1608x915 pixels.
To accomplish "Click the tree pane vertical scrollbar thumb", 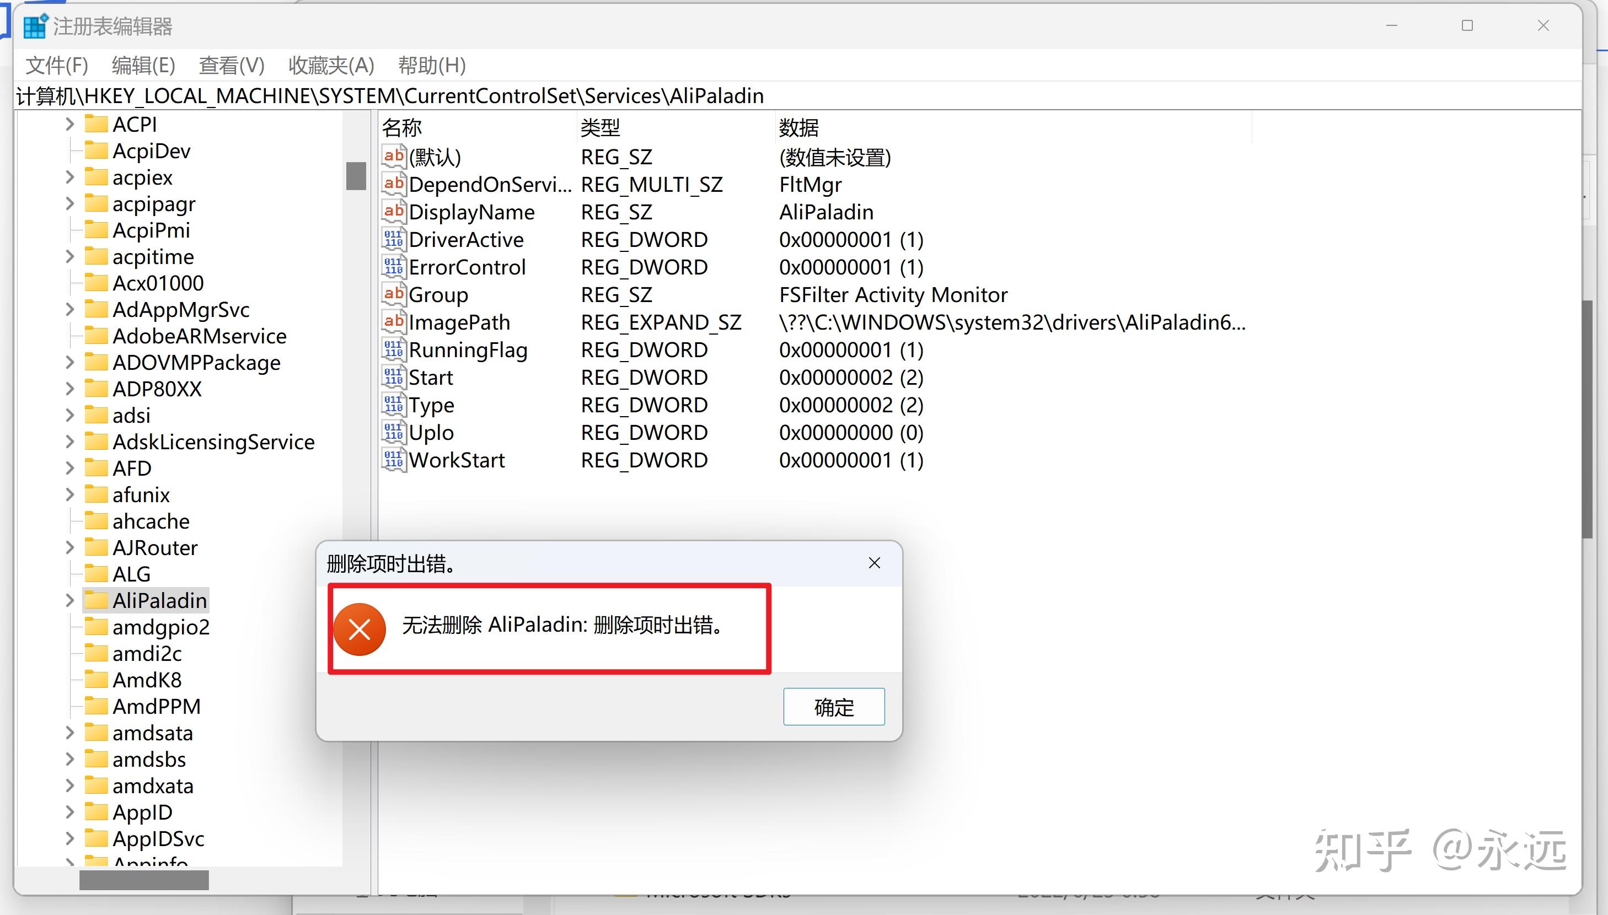I will click(x=356, y=175).
